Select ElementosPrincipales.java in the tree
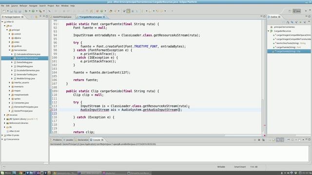The image size is (312, 175). 26,107
